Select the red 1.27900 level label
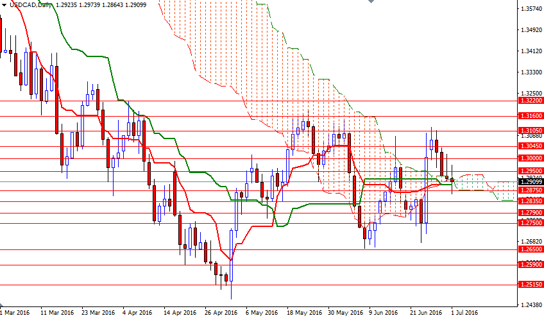This screenshot has height=318, width=544. (x=530, y=212)
